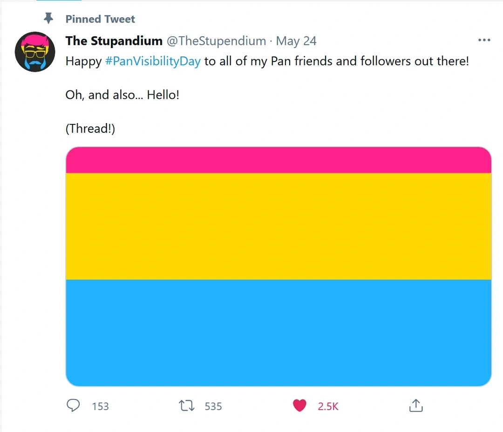Click the pink stripe of the flag
503x432 pixels.
point(279,160)
